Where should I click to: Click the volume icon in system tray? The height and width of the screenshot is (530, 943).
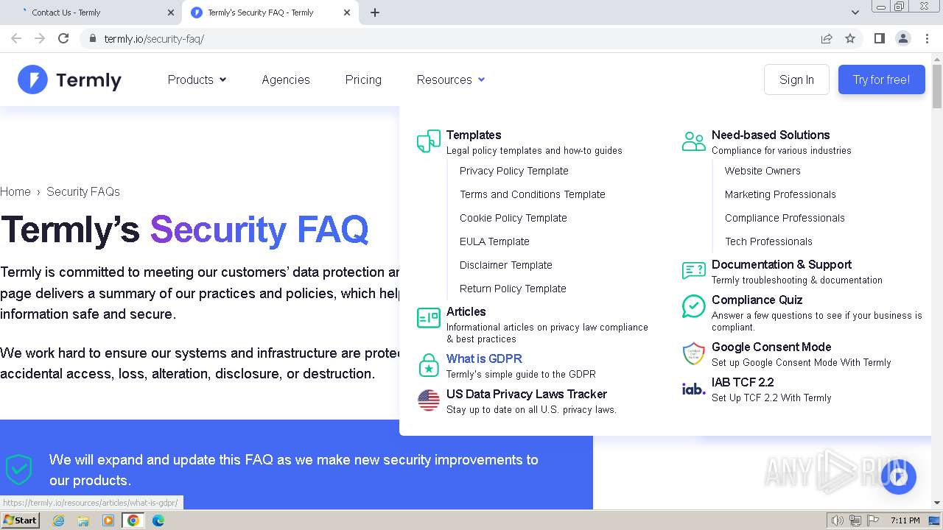(x=838, y=520)
